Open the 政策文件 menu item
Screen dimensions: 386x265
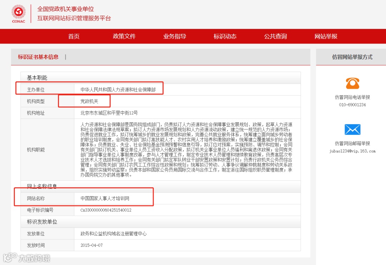point(124,36)
